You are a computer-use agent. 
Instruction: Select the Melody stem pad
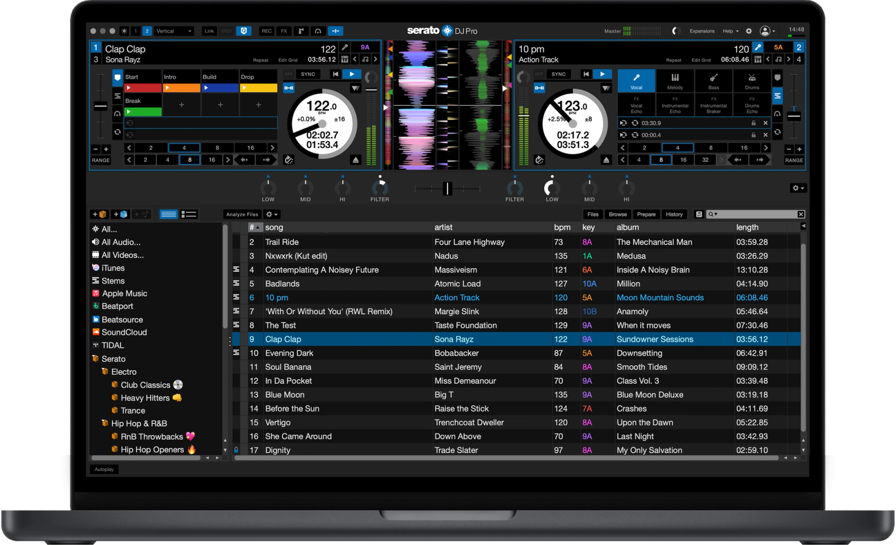click(675, 81)
